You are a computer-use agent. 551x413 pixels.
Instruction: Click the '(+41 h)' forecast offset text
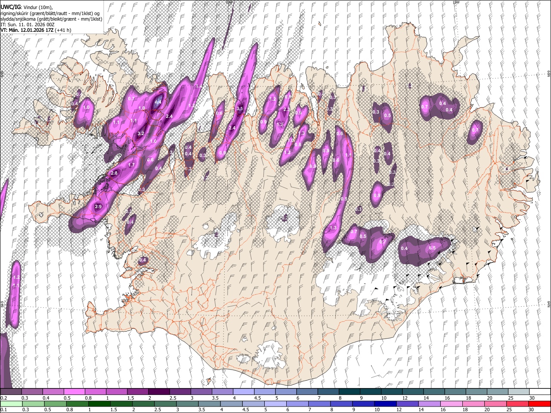[x=63, y=30]
